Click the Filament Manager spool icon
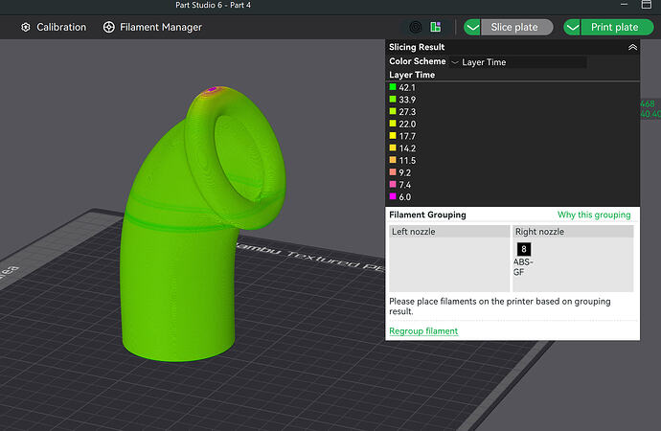Image resolution: width=661 pixels, height=431 pixels. (x=109, y=28)
